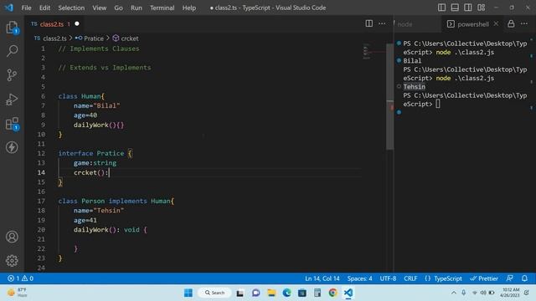The image size is (536, 301).
Task: Open the Search view in activity bar
Action: pos(12,51)
